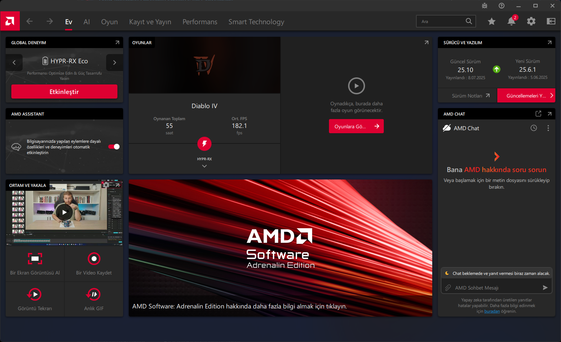Click the attachment paperclip icon
This screenshot has height=342, width=561.
coord(448,288)
